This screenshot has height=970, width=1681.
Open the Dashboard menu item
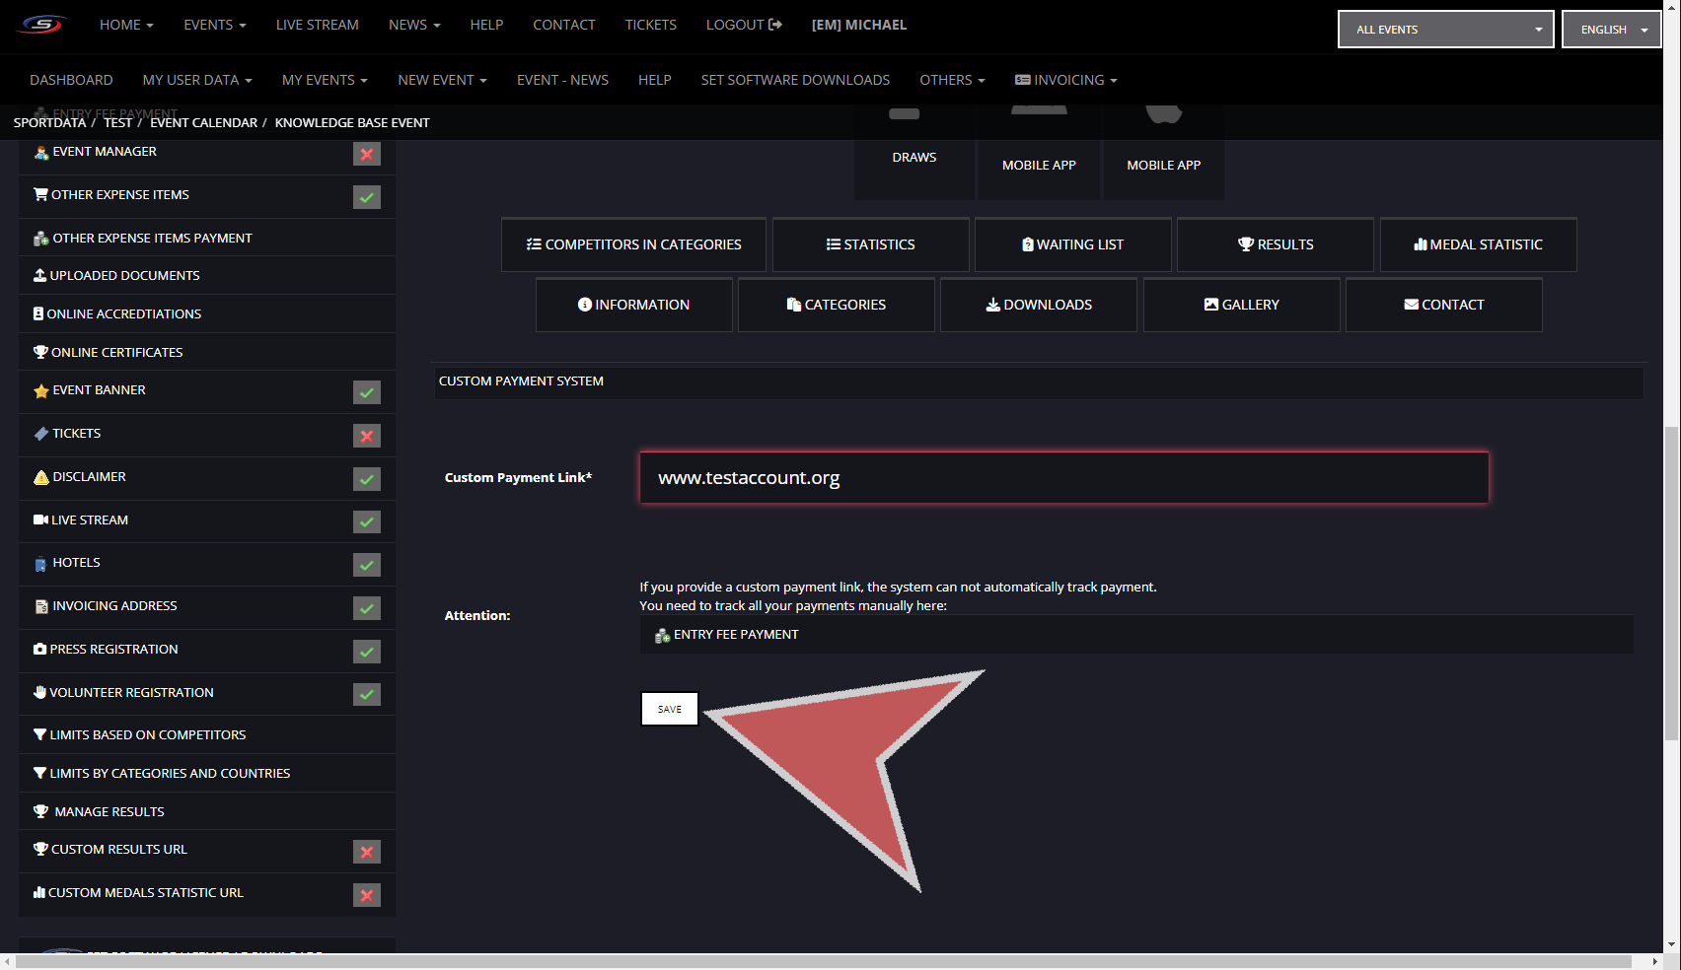71,80
